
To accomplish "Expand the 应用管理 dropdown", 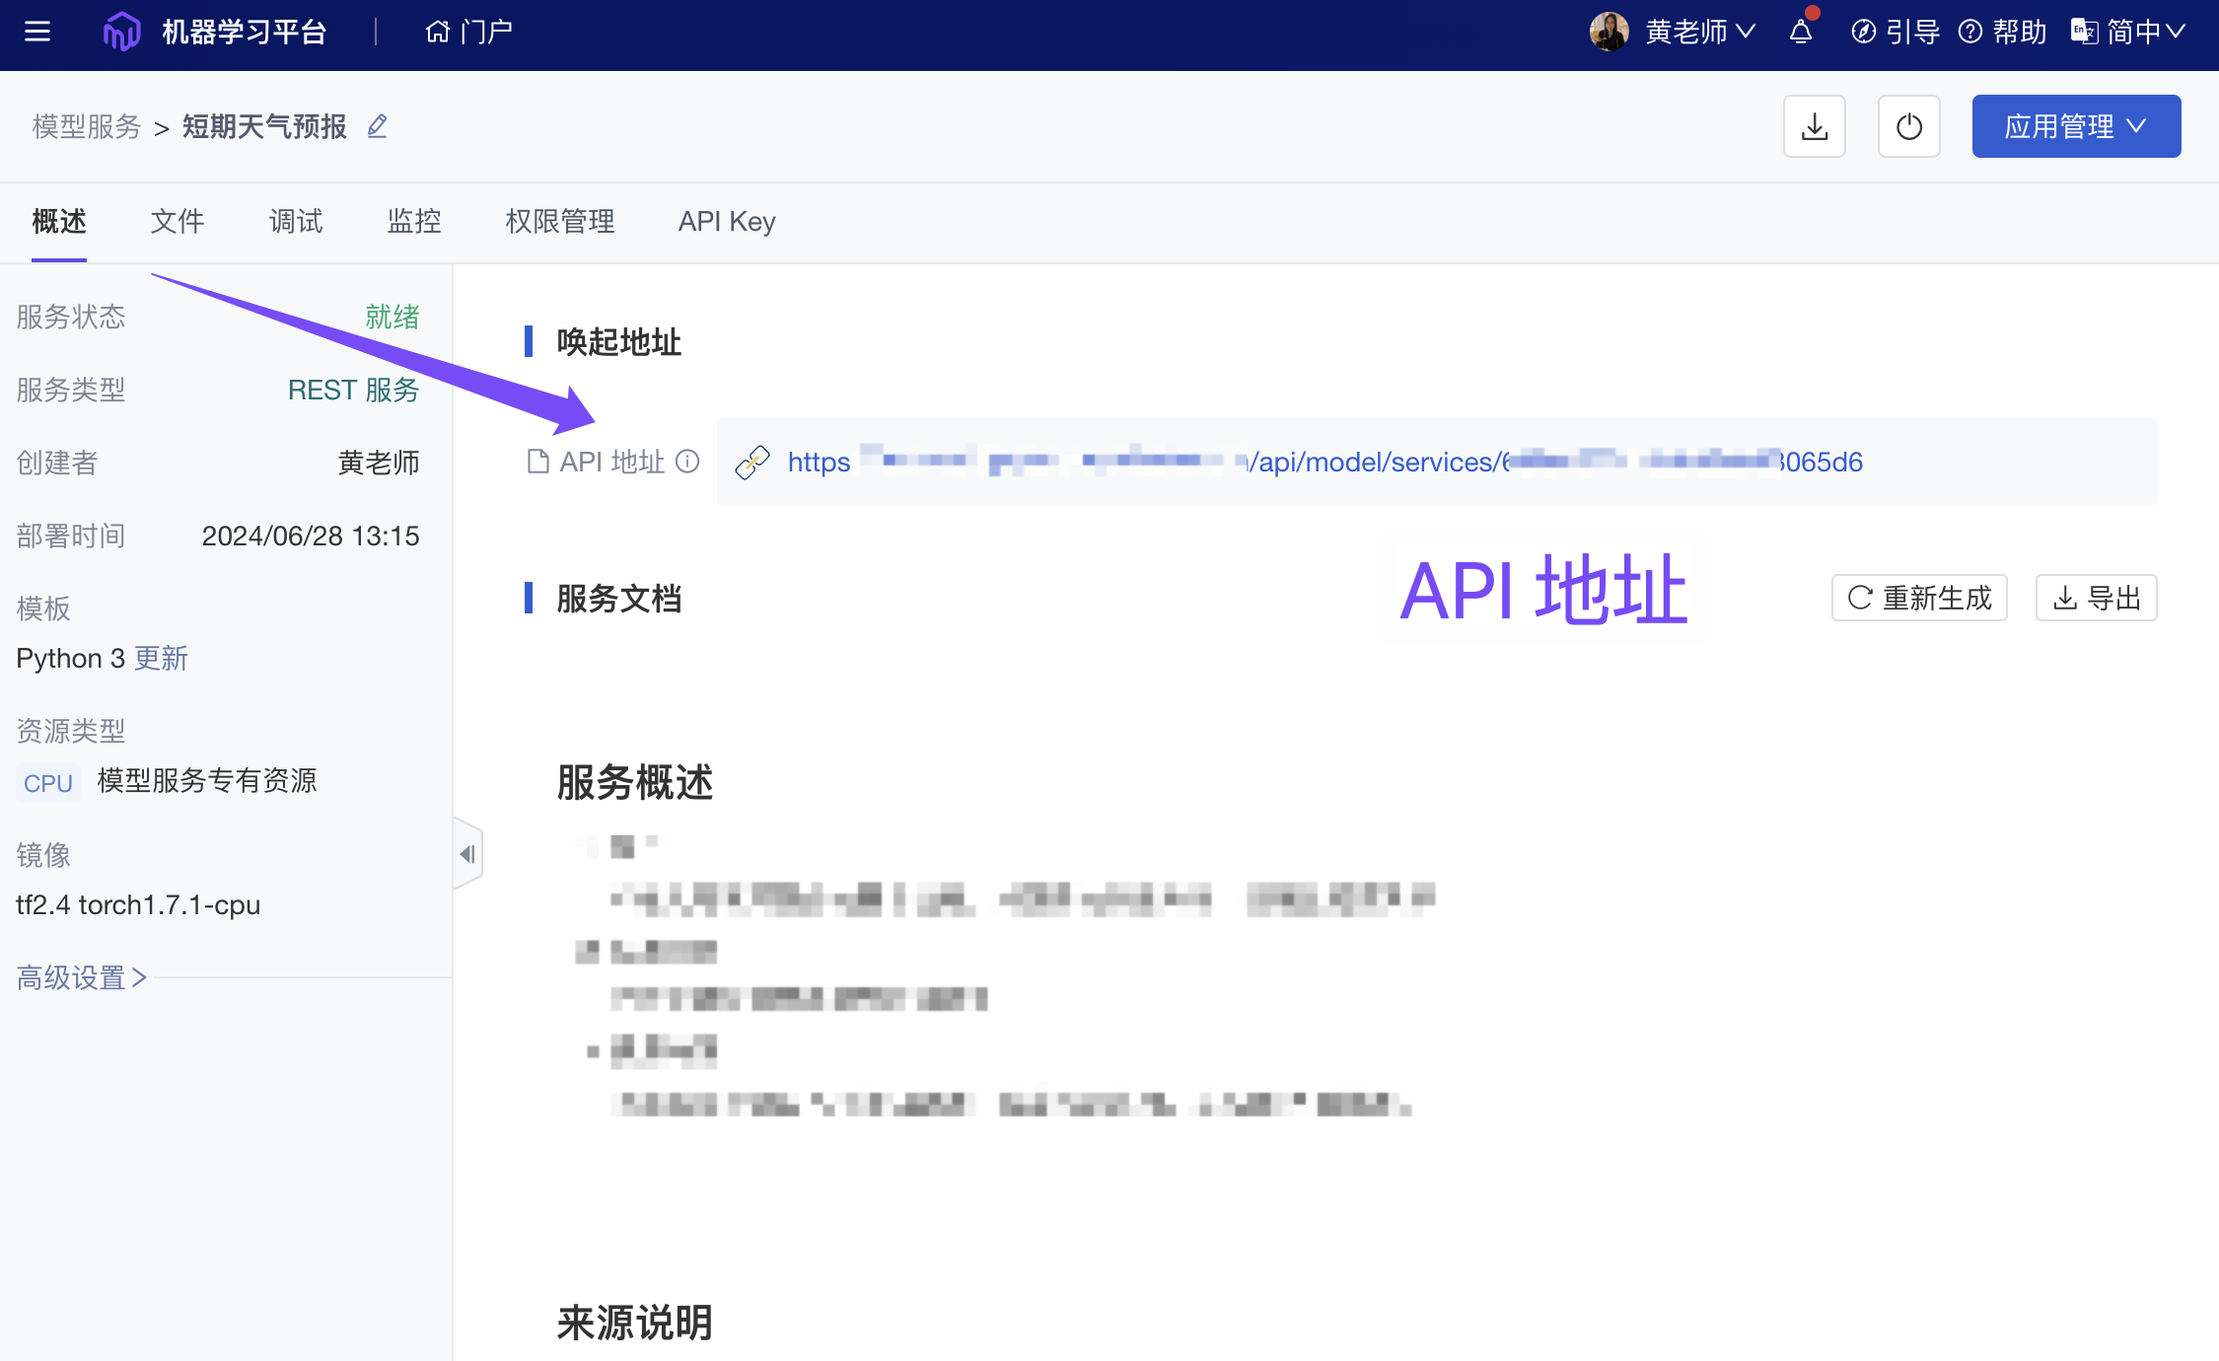I will click(x=2076, y=126).
